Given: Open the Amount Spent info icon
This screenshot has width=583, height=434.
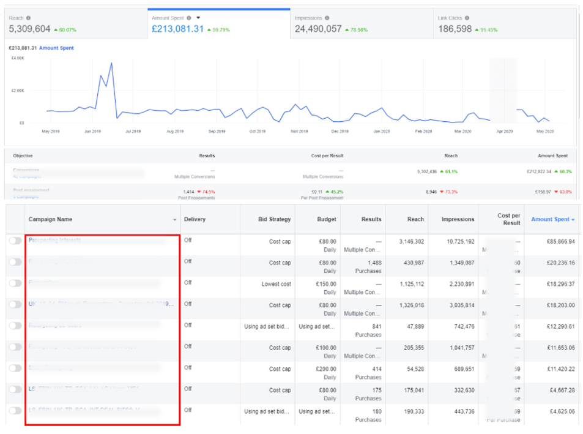Looking at the screenshot, I should click(x=189, y=18).
